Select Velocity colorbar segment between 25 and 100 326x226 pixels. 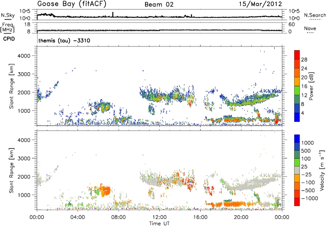click(x=297, y=162)
